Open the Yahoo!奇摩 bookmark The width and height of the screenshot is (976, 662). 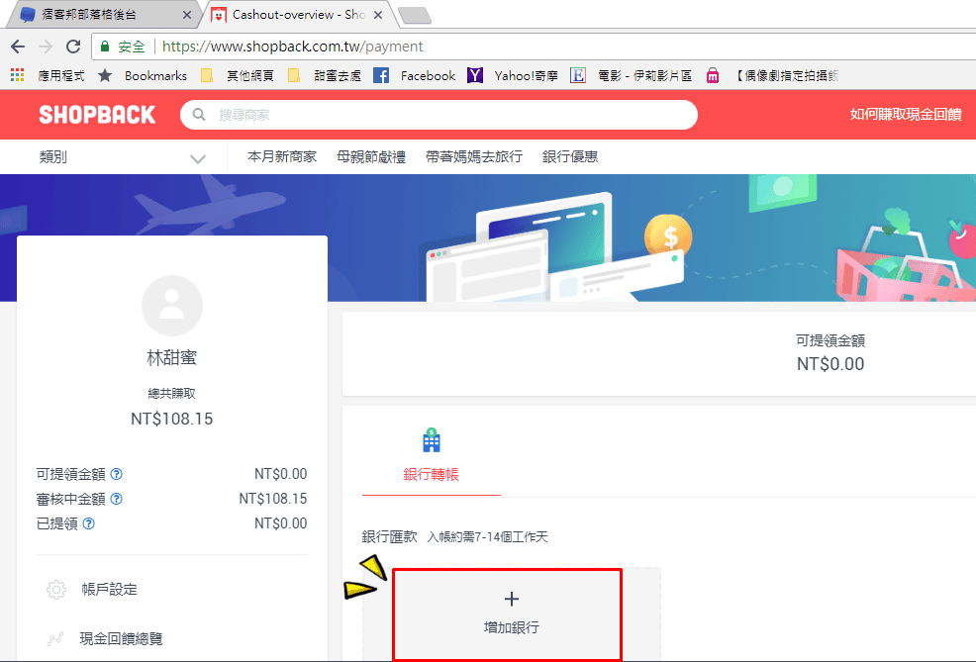click(x=515, y=75)
